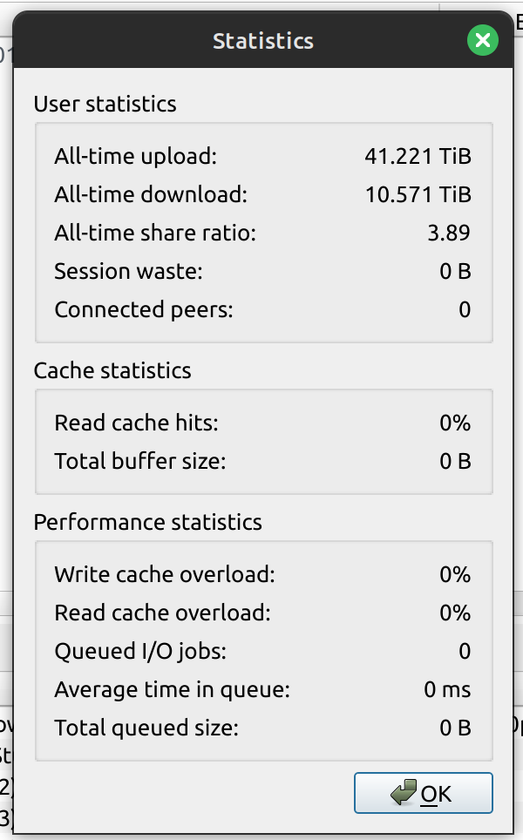The image size is (523, 840).
Task: Click the Statistics title bar text
Action: coord(263,41)
